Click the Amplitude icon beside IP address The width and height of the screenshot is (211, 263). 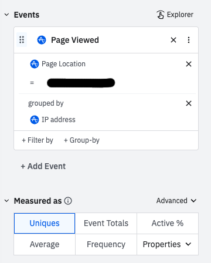tap(35, 120)
